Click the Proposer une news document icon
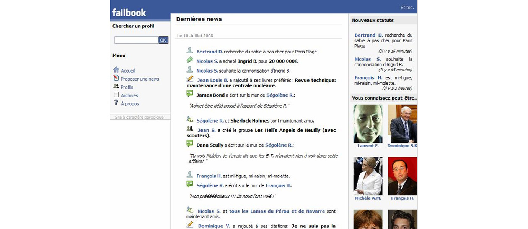 pyautogui.click(x=116, y=78)
